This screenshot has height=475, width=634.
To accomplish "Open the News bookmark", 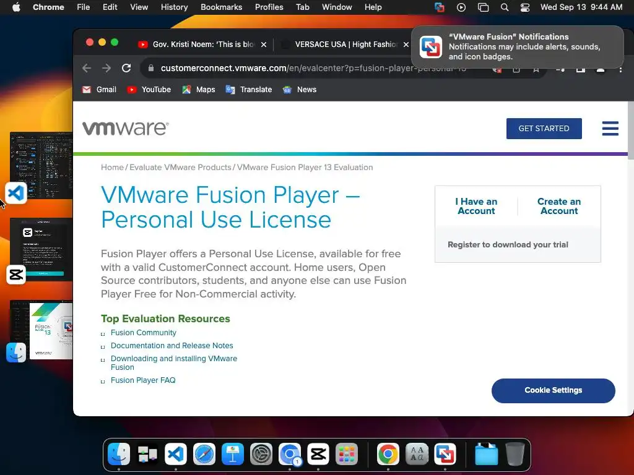I will 300,90.
